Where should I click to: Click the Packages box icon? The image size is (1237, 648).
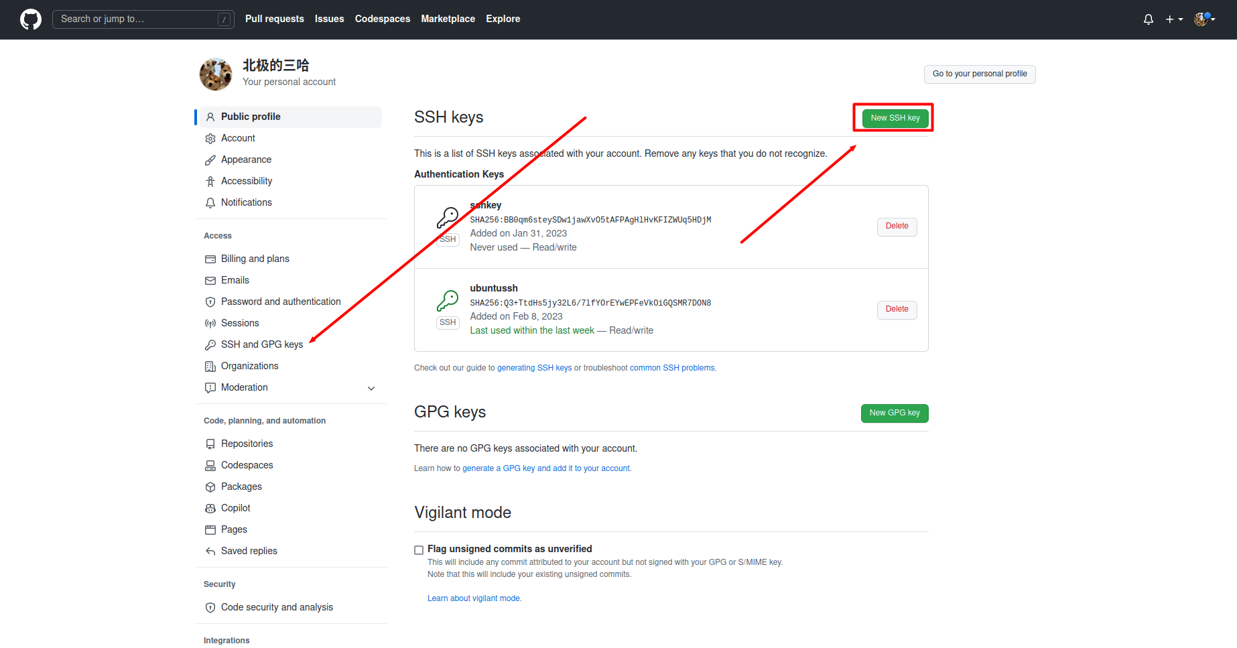(210, 487)
